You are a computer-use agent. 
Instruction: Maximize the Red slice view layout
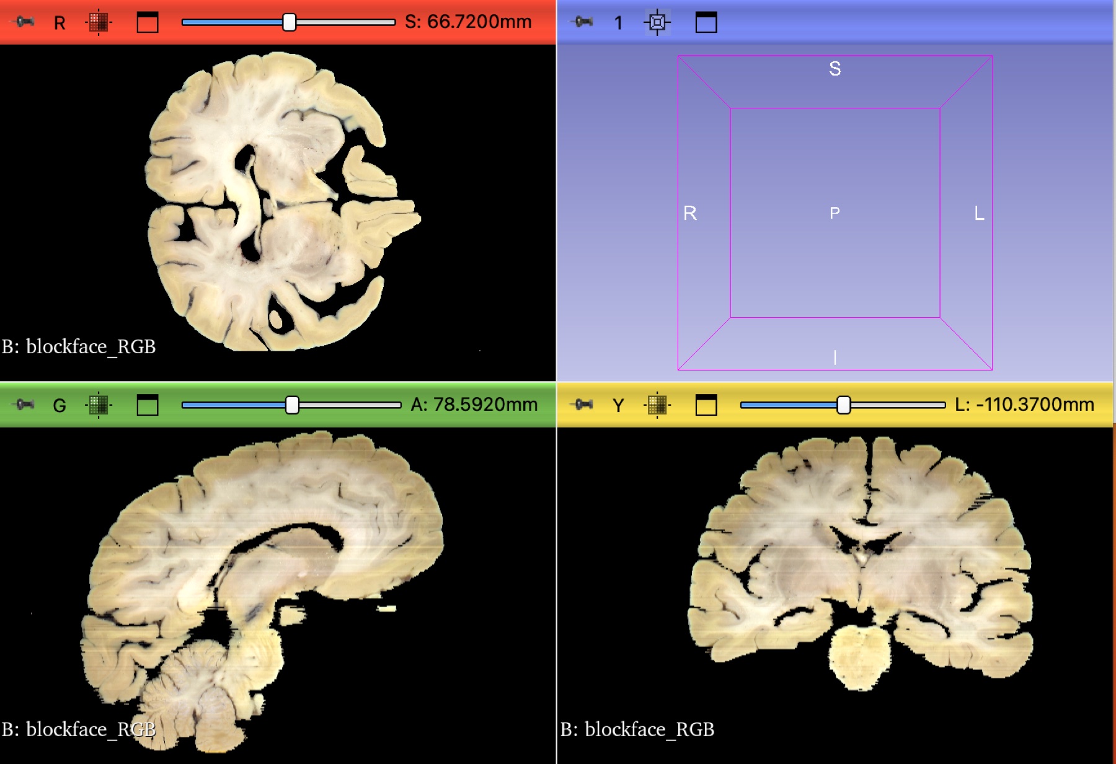(x=147, y=22)
